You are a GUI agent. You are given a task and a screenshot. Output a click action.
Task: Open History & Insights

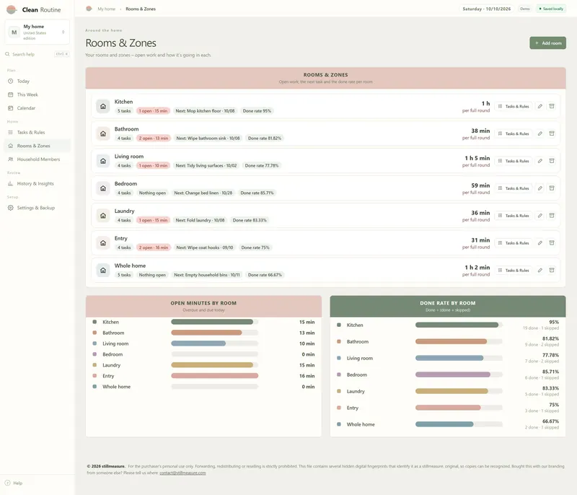coord(38,183)
